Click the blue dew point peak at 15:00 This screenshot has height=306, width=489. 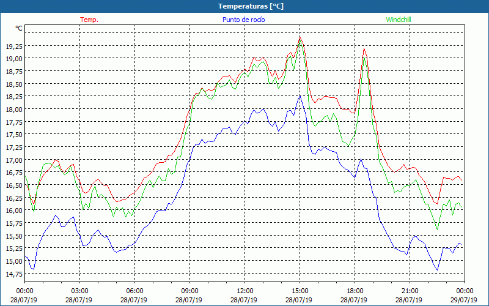click(x=300, y=95)
